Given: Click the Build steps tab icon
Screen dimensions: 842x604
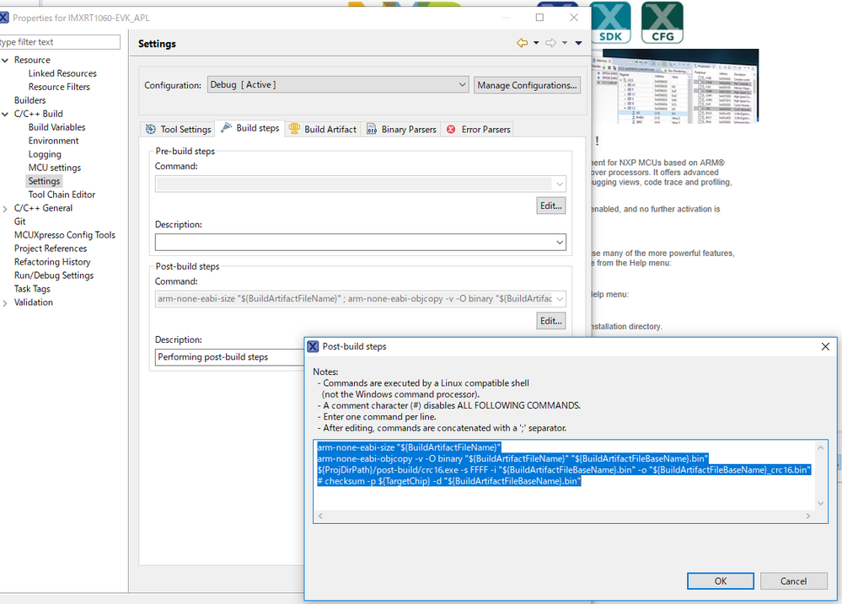Looking at the screenshot, I should click(227, 128).
